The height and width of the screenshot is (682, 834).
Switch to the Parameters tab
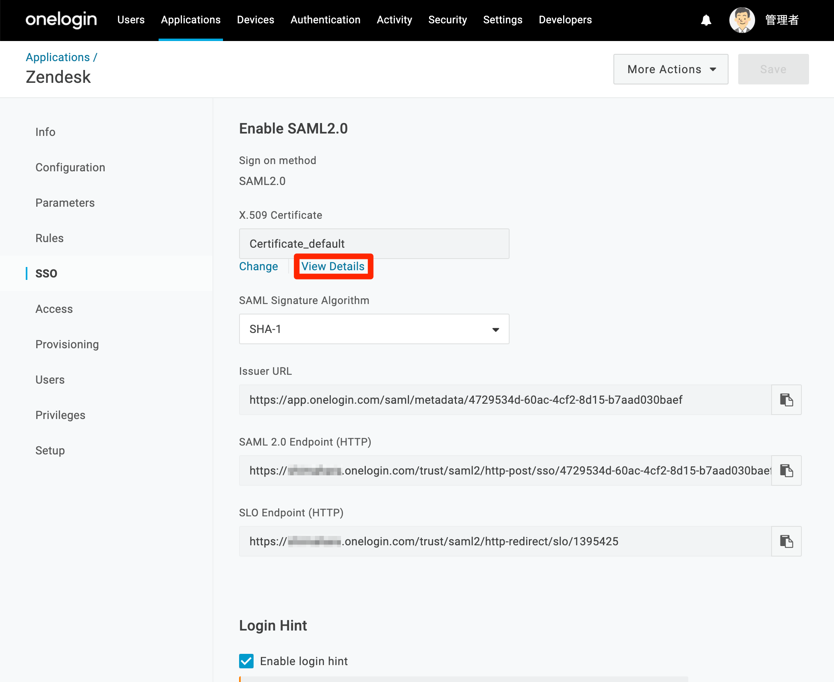point(65,203)
